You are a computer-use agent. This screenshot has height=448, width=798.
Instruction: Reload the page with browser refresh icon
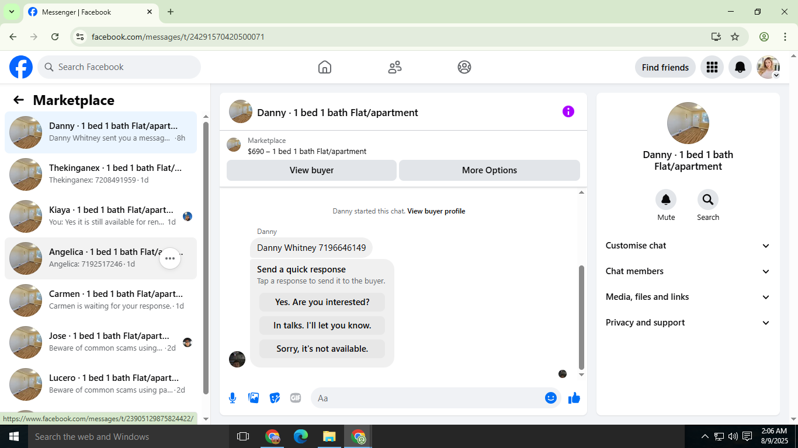[x=55, y=37]
